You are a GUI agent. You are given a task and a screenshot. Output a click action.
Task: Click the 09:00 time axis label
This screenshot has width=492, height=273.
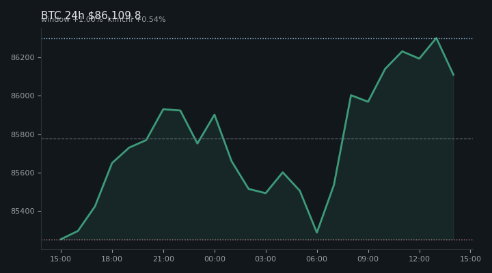[x=368, y=259]
